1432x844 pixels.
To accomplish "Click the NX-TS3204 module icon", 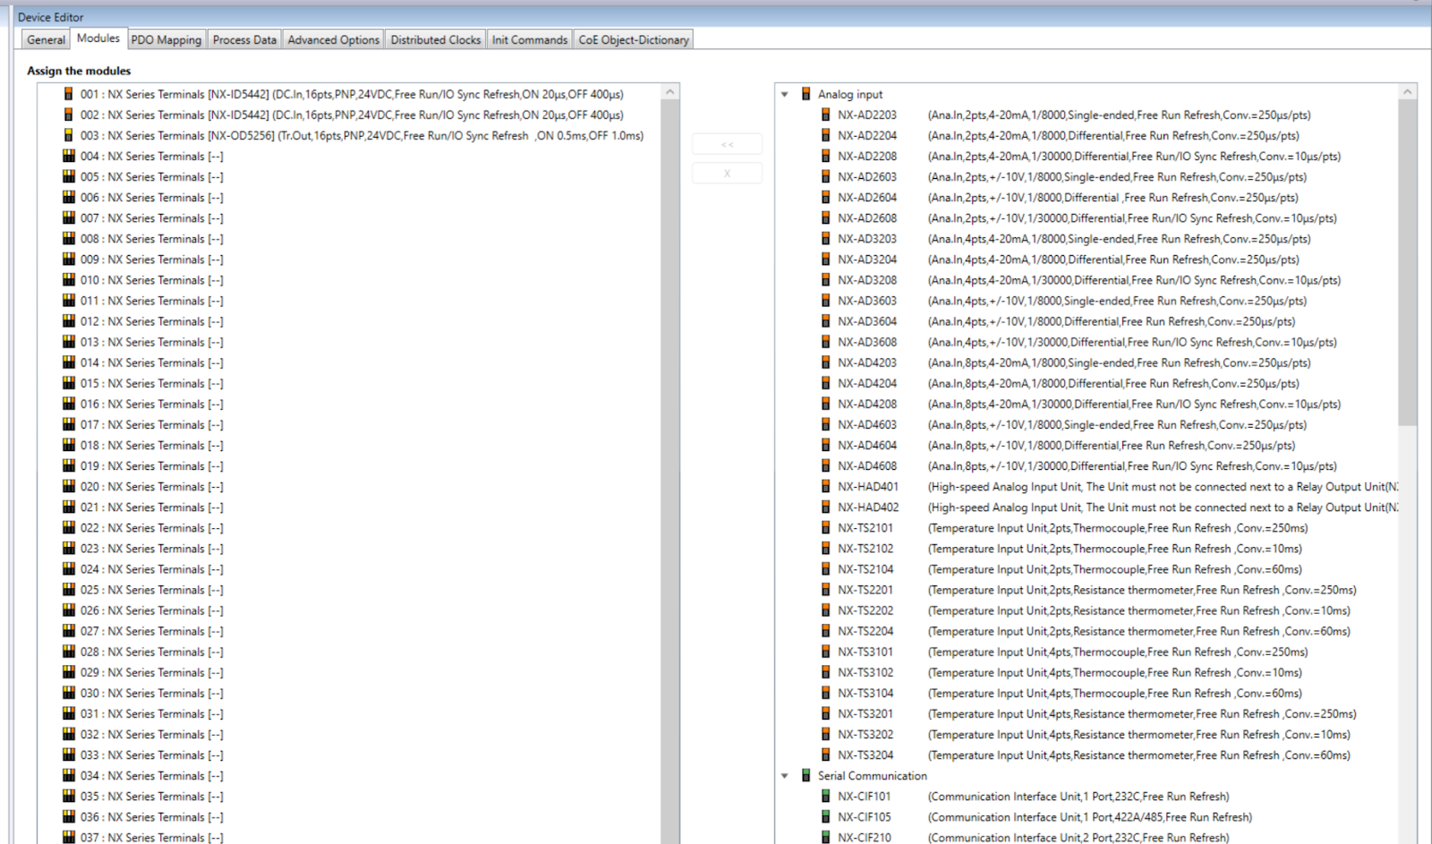I will pos(825,755).
